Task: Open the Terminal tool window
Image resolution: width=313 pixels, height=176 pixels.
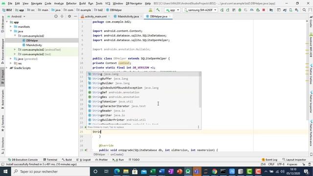Action: click(x=50, y=160)
